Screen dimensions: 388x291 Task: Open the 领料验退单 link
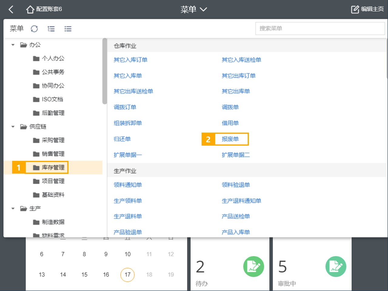(x=236, y=185)
